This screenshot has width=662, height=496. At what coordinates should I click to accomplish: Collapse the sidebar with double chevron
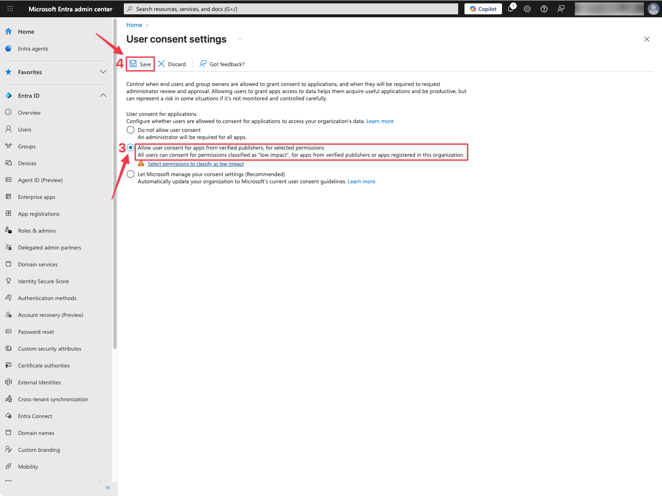coord(108,488)
